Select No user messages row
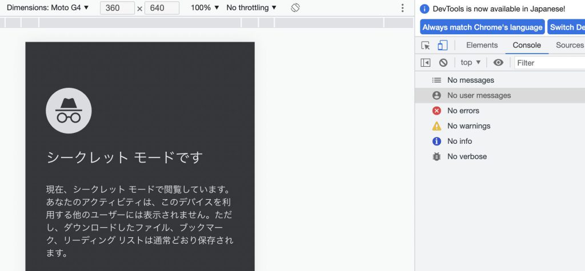 (x=500, y=95)
